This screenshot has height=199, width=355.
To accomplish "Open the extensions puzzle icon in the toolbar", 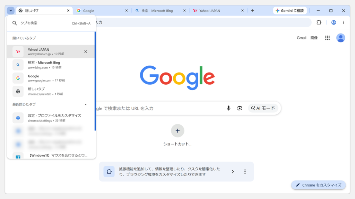I will (x=319, y=22).
